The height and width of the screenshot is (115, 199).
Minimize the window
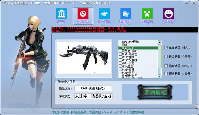point(187,2)
